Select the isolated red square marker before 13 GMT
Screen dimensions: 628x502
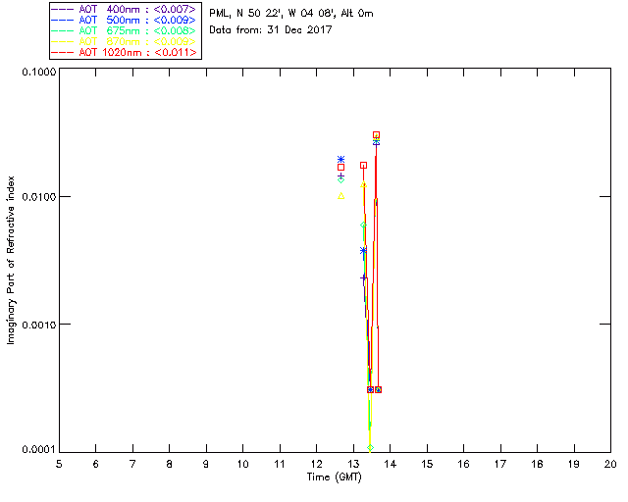340,168
